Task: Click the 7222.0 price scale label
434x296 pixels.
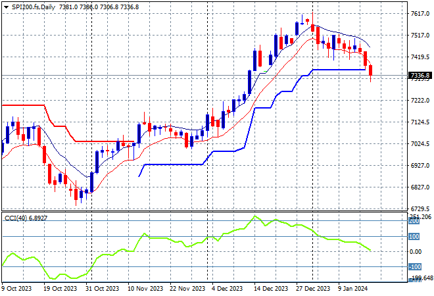Action: pos(420,101)
